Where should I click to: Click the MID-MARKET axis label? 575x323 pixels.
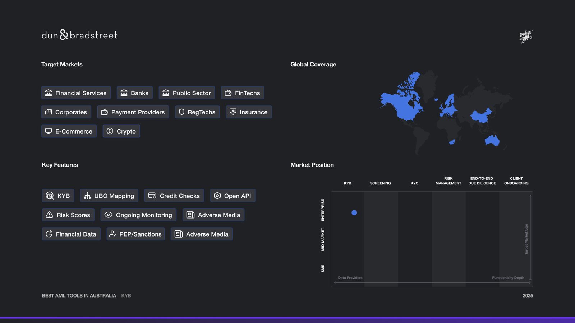[323, 239]
